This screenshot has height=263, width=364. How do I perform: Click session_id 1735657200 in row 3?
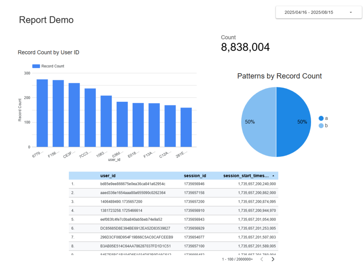click(x=194, y=202)
